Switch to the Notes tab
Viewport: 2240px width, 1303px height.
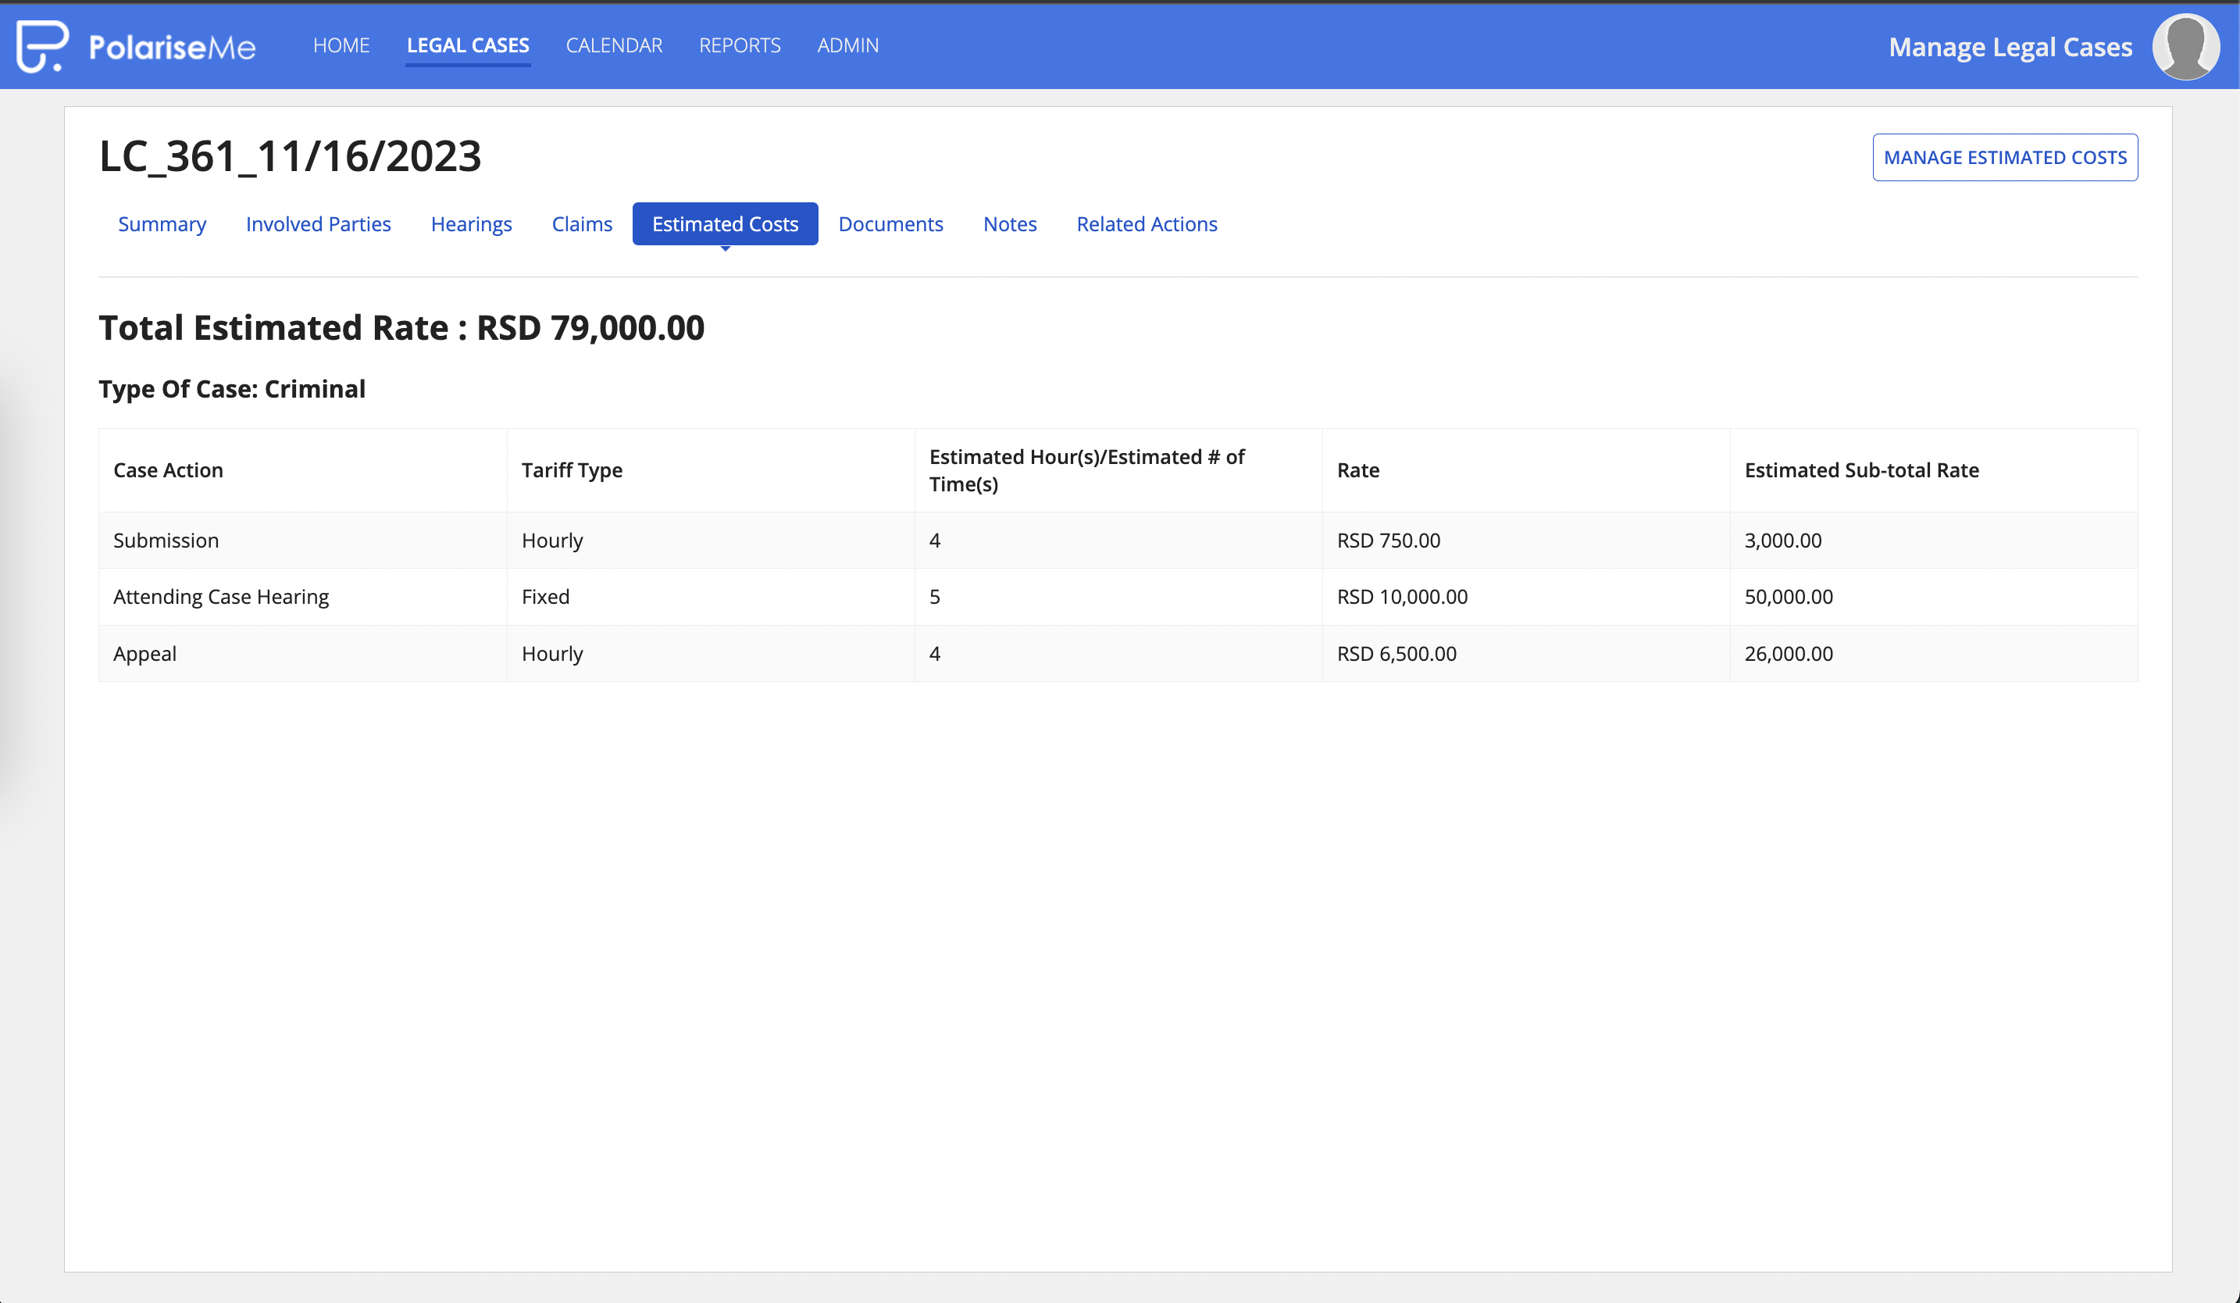coord(1010,224)
